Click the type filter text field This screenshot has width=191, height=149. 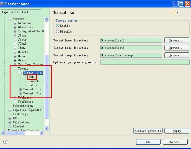[x=21, y=12]
